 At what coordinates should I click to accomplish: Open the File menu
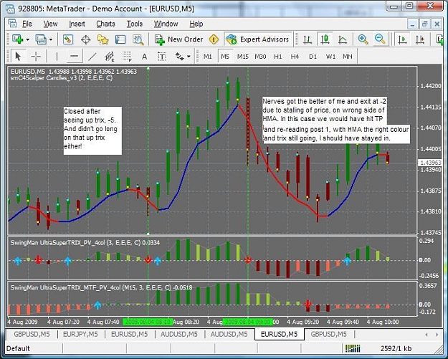point(27,24)
